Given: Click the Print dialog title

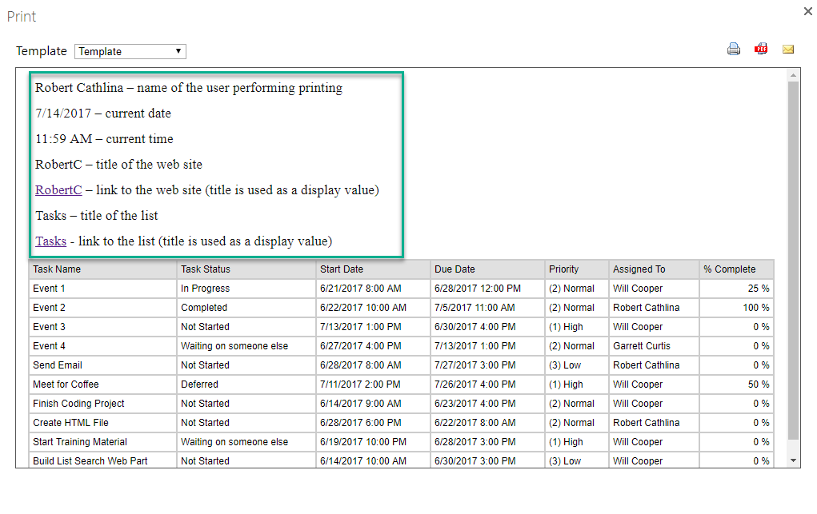Looking at the screenshot, I should pyautogui.click(x=22, y=17).
